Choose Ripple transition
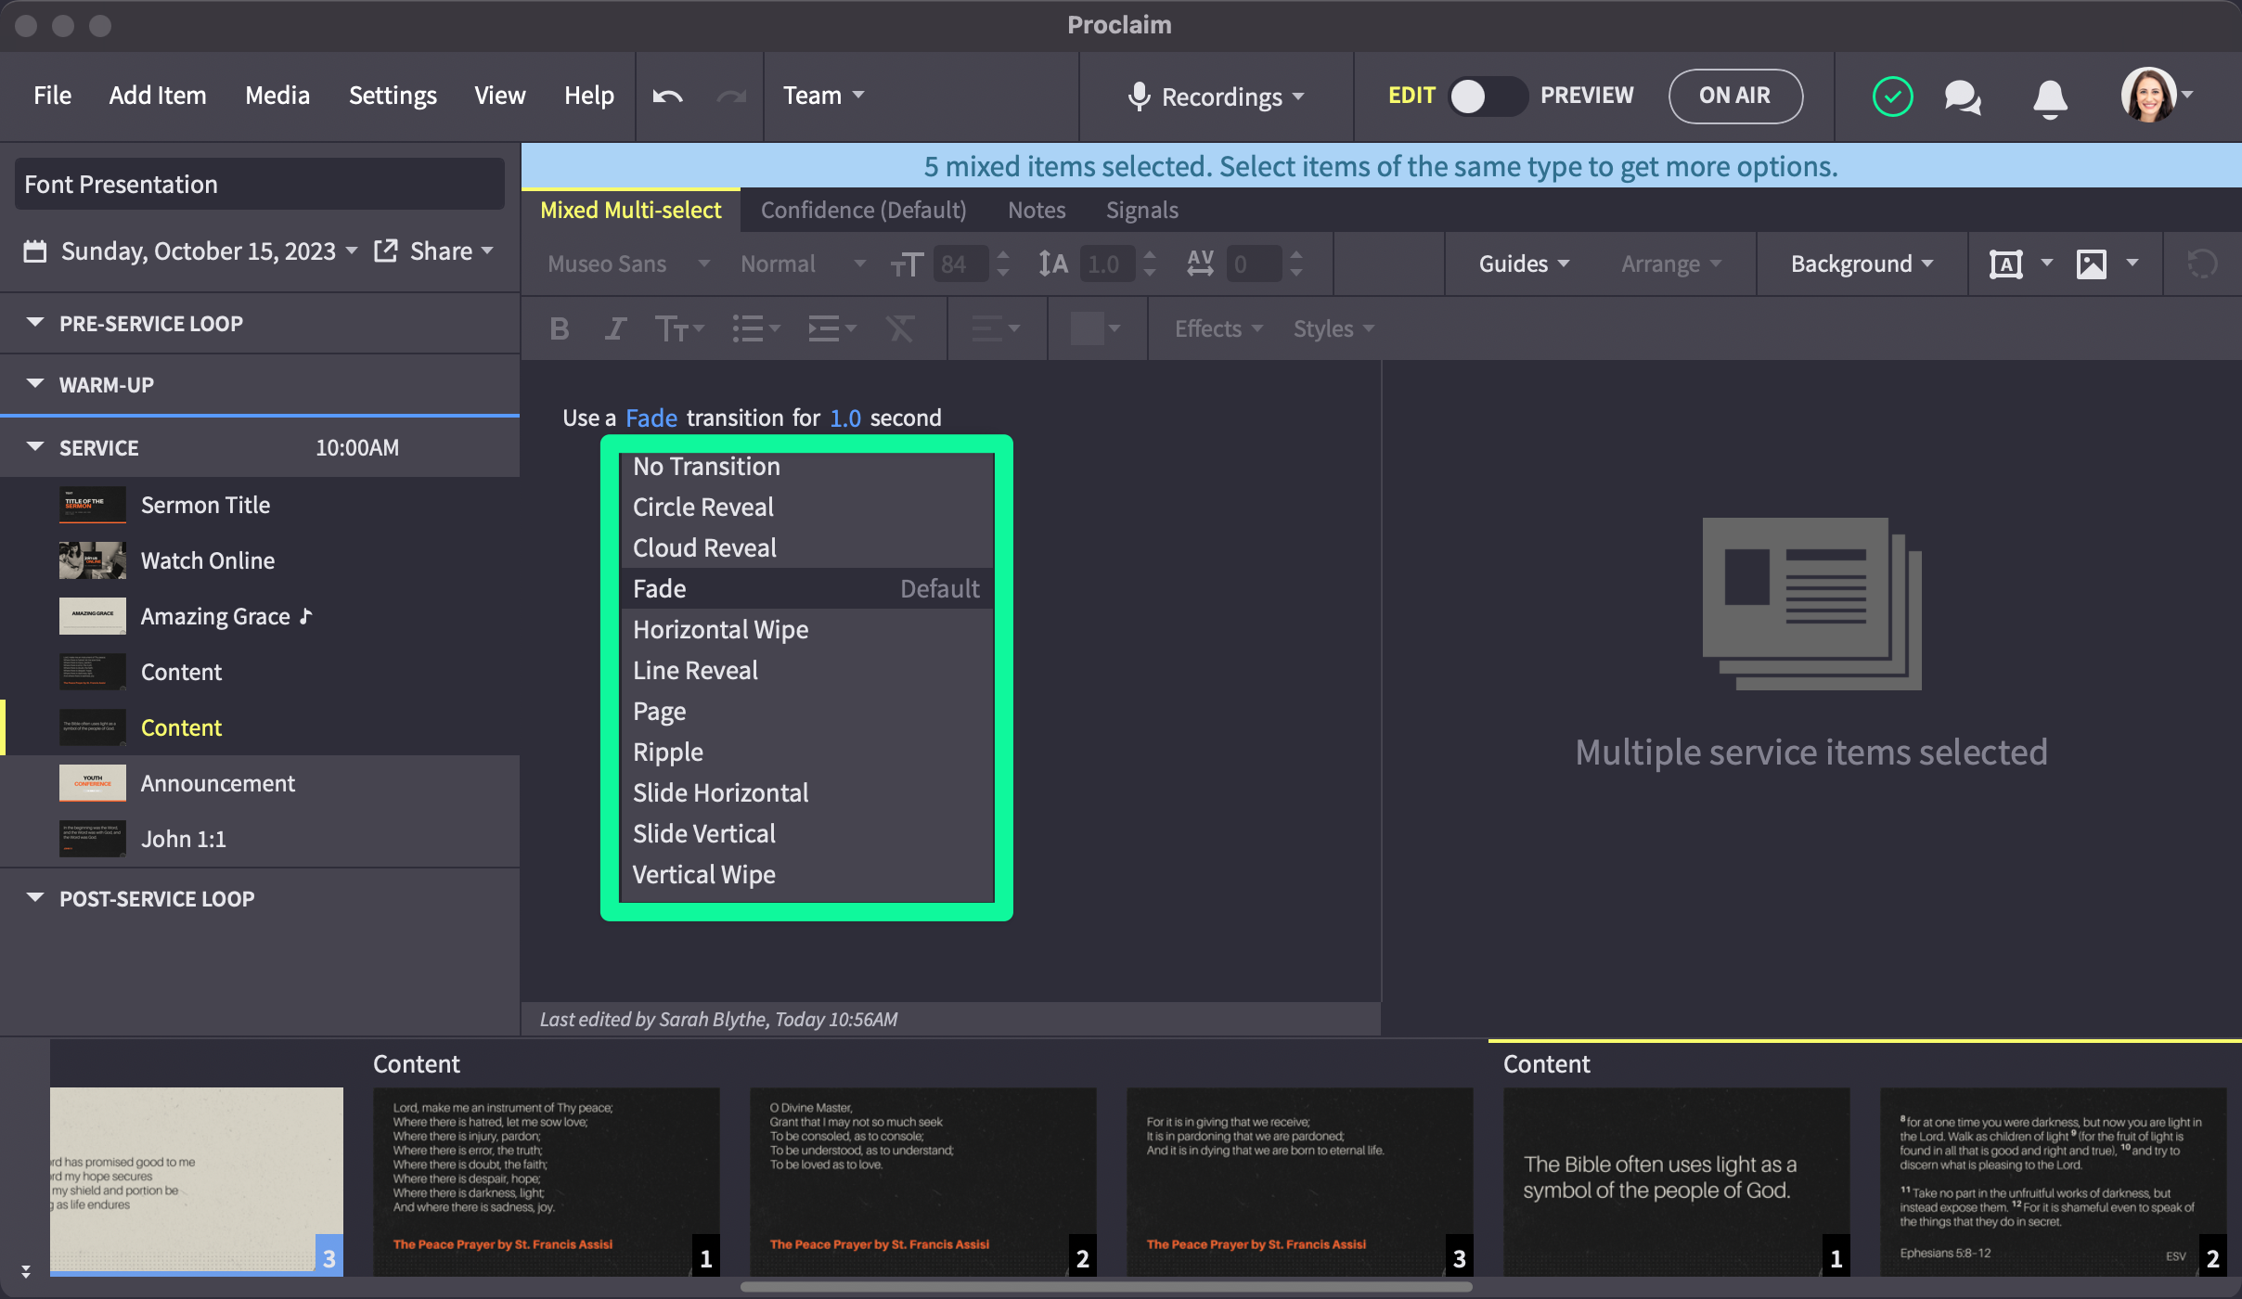Image resolution: width=2242 pixels, height=1299 pixels. tap(806, 752)
